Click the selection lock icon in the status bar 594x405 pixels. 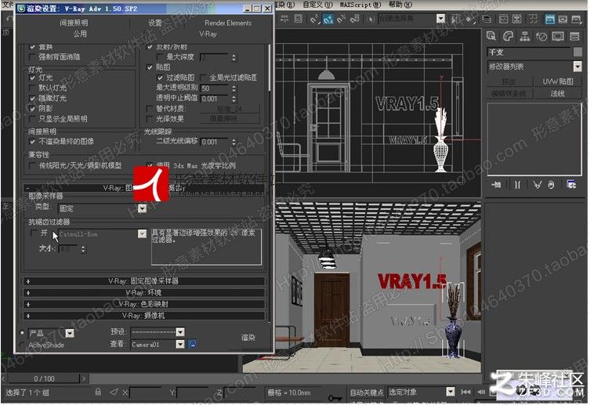coord(98,392)
